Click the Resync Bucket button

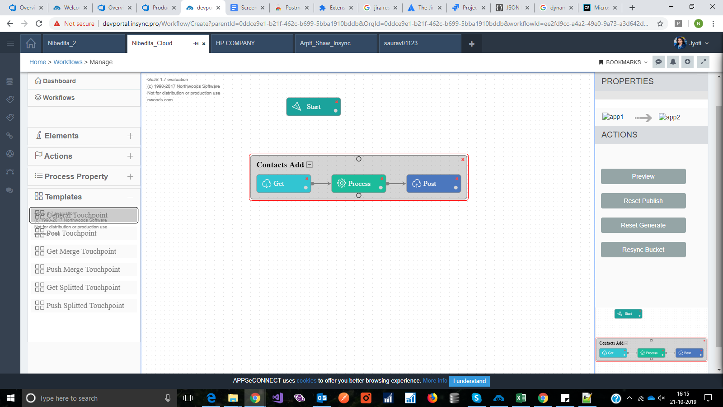coord(643,250)
